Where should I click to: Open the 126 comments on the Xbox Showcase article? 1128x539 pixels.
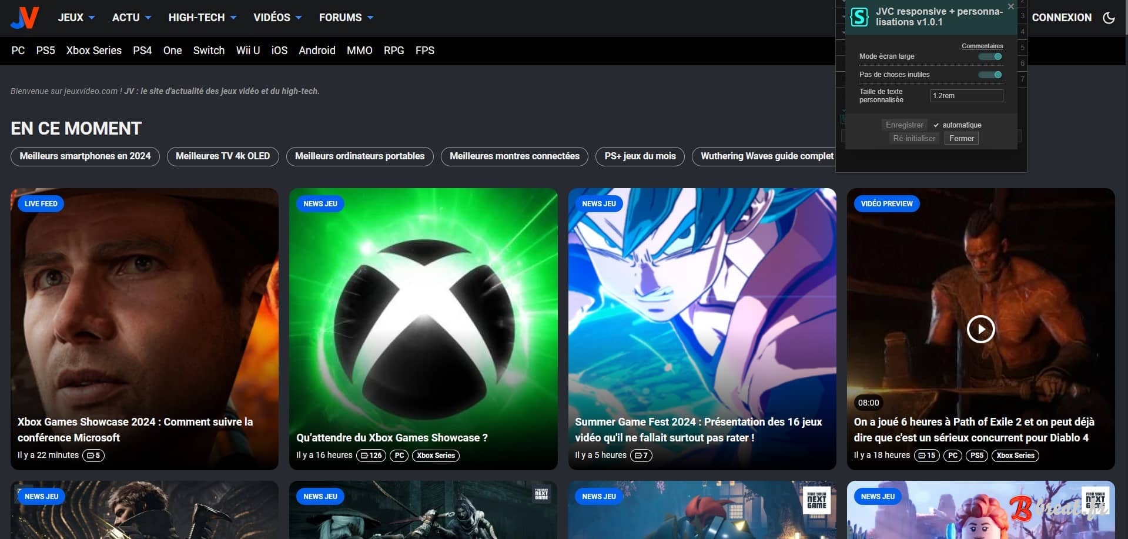(371, 455)
